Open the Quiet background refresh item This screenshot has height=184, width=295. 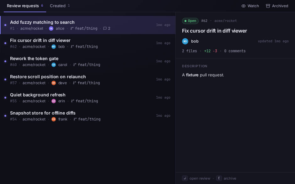tap(88, 98)
